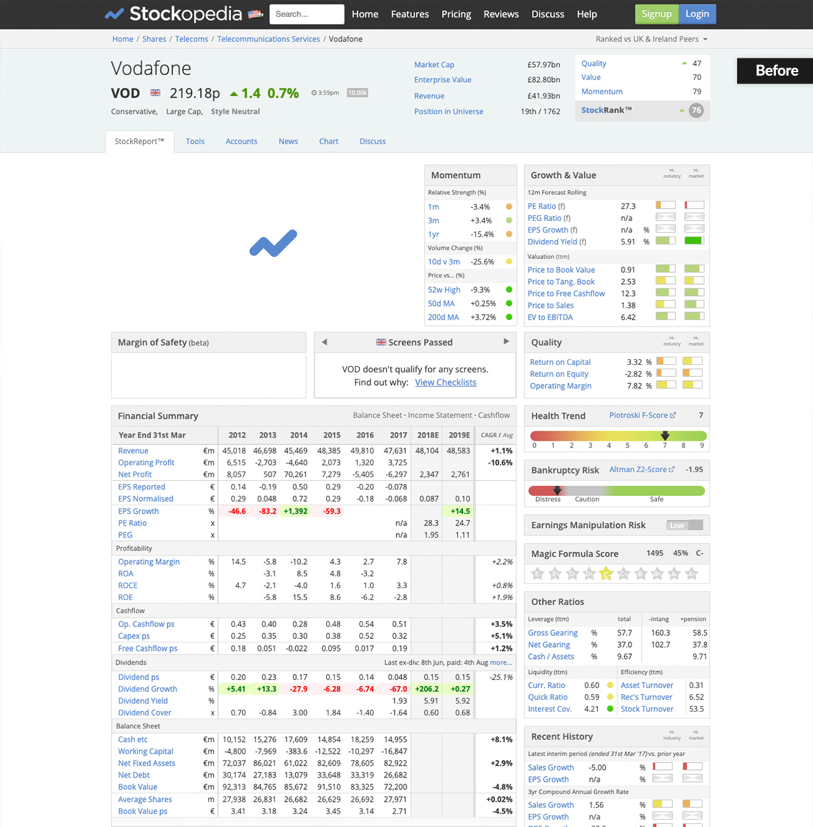Open the Gross Gearing link
Image resolution: width=813 pixels, height=827 pixels.
pyautogui.click(x=553, y=633)
